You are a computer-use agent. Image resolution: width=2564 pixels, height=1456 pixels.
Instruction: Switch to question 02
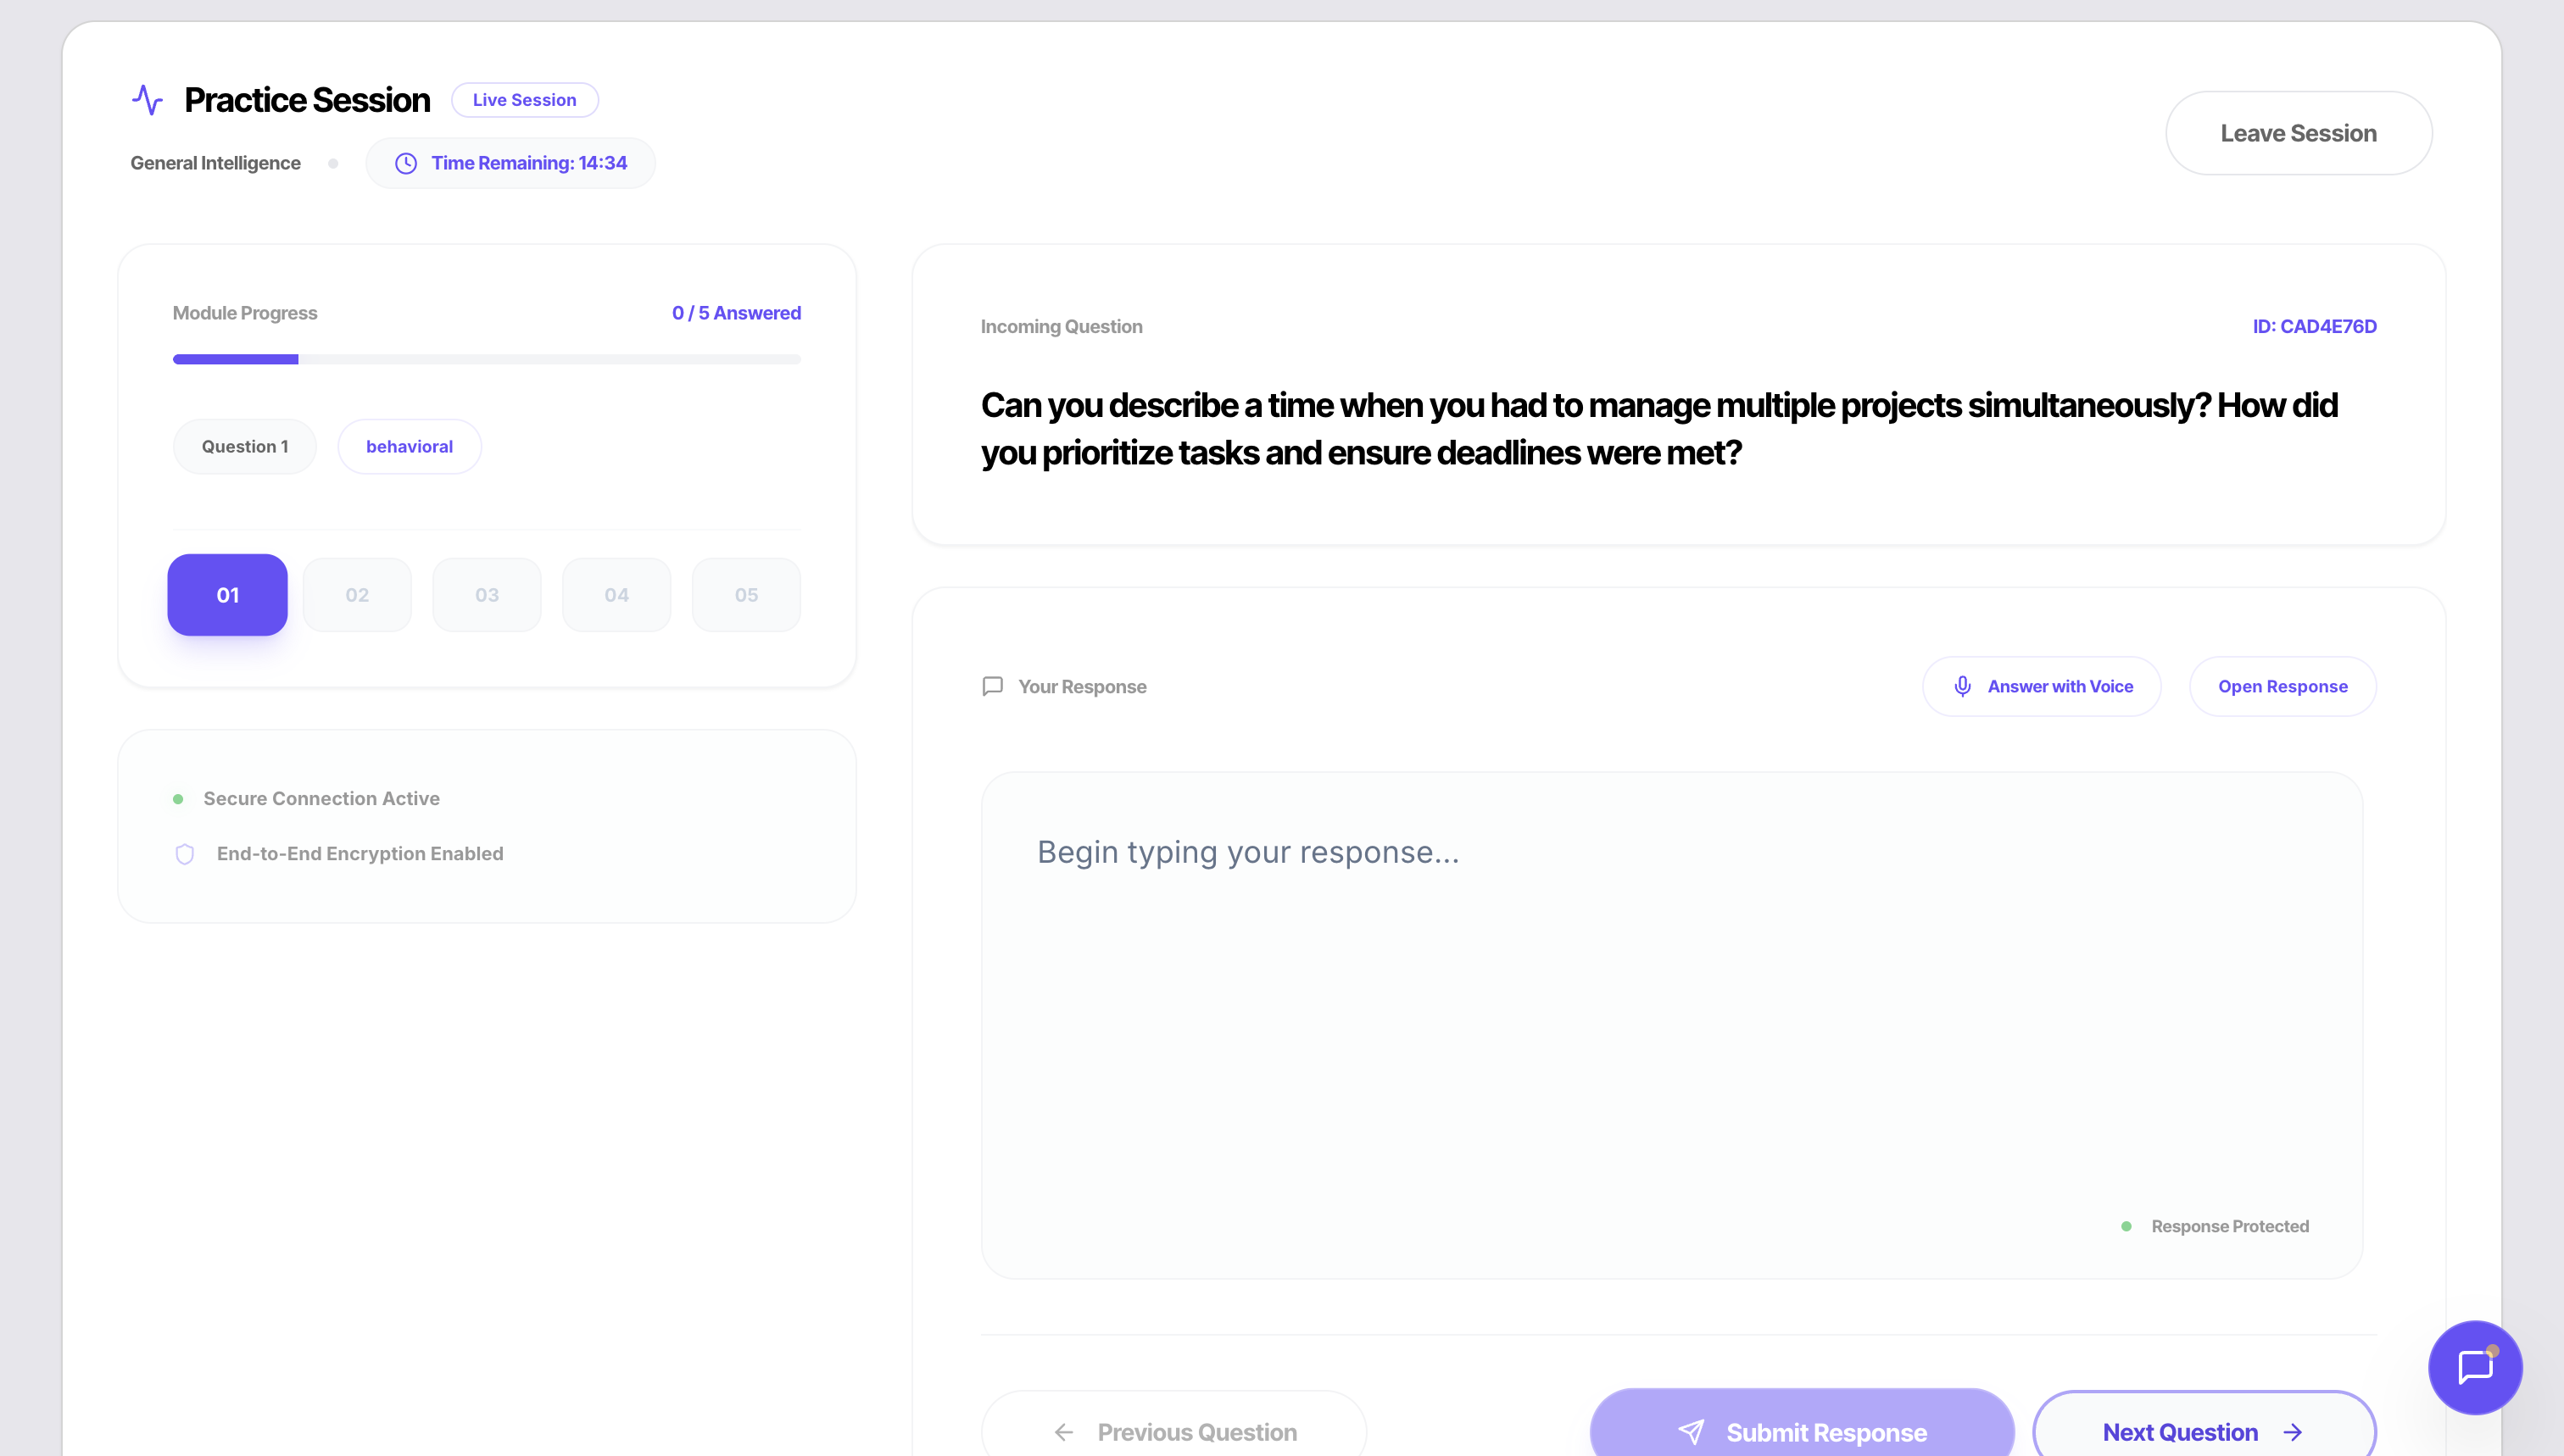pos(357,595)
